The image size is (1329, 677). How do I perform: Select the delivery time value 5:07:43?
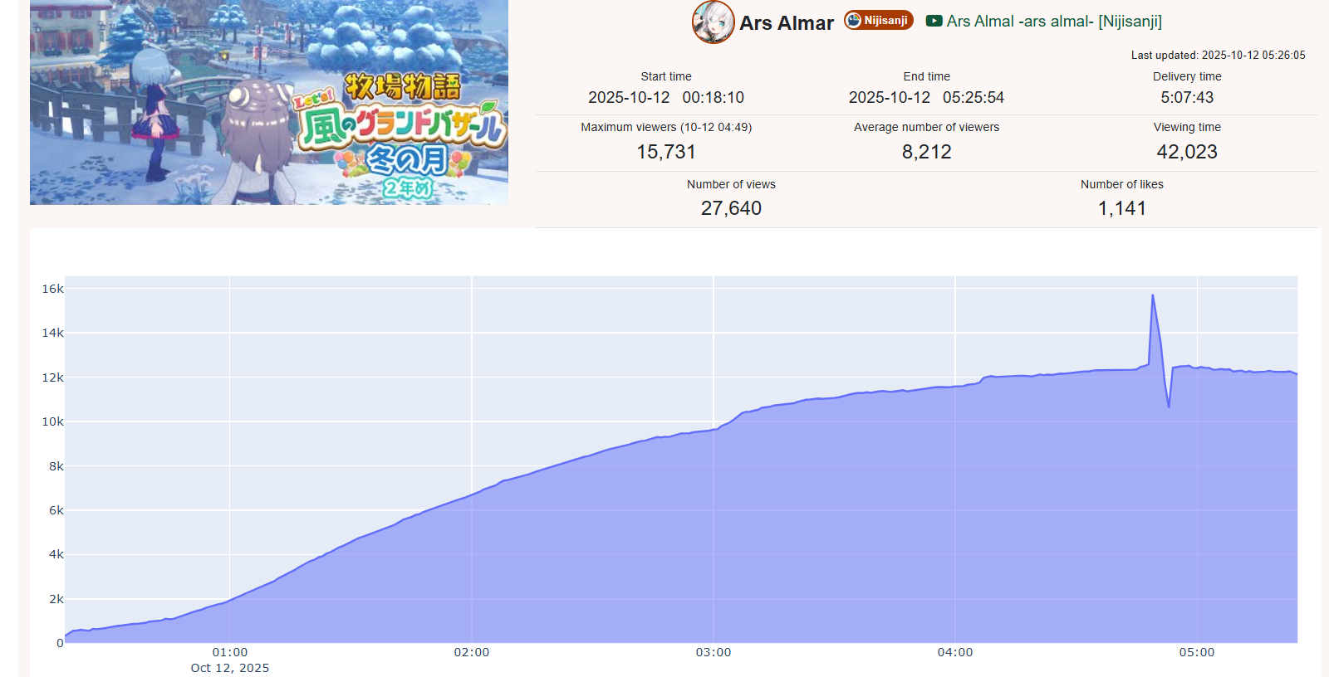[x=1187, y=97]
